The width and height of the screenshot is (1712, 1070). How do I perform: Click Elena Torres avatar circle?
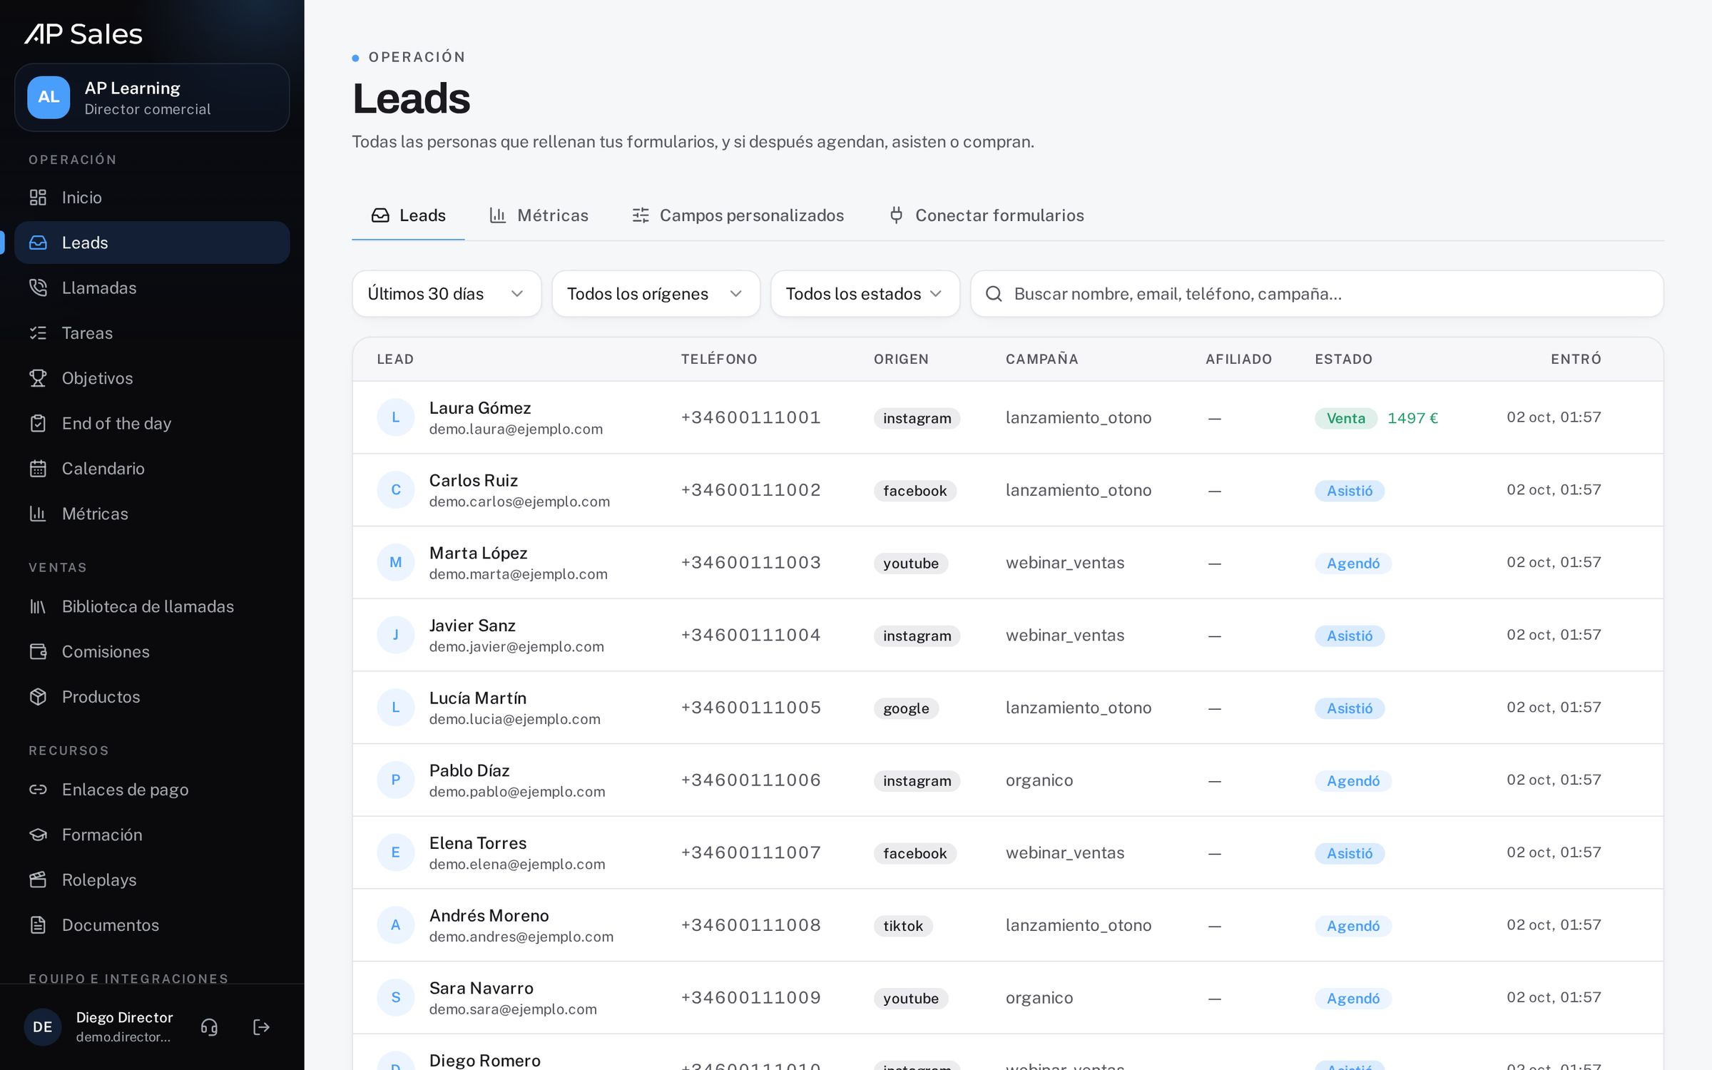click(396, 852)
